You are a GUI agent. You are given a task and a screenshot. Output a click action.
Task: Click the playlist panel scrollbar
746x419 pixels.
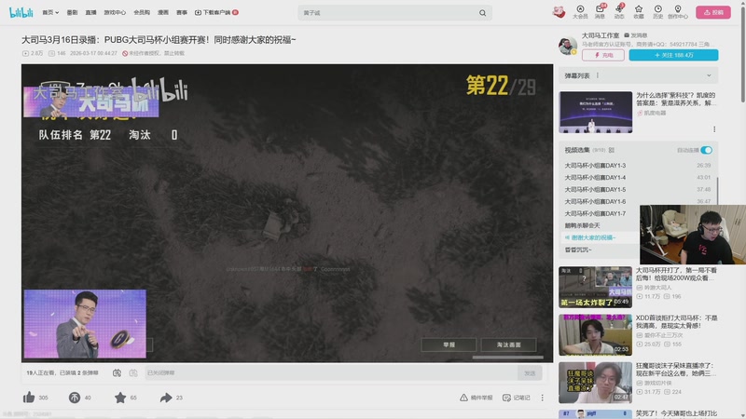[x=717, y=192]
